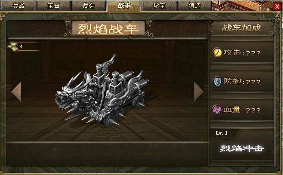The image size is (283, 175).
Task: Click the yellow attack (攻击) icon
Action: click(217, 53)
